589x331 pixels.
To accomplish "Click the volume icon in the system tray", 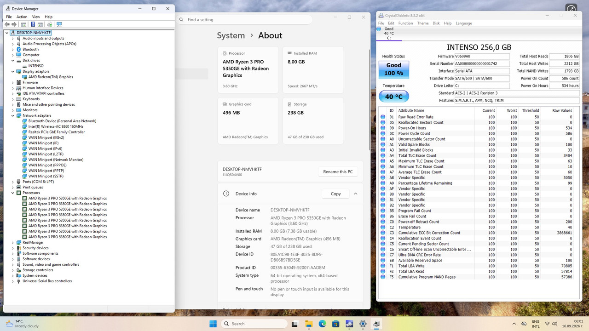I will [x=555, y=324].
